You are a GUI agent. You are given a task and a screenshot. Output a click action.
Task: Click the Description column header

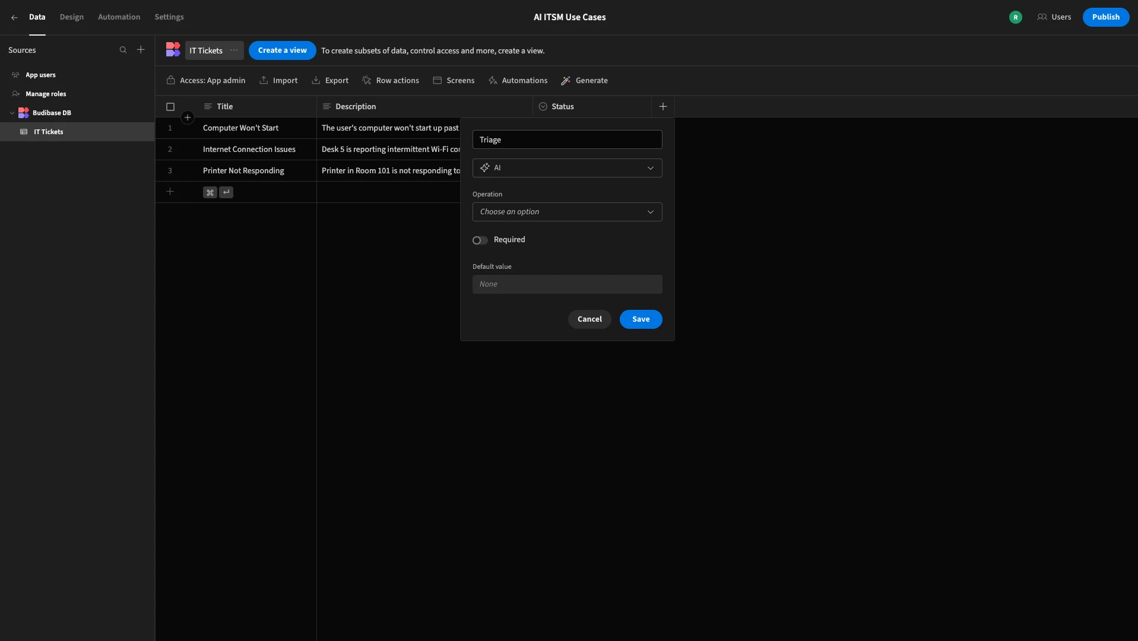click(424, 107)
